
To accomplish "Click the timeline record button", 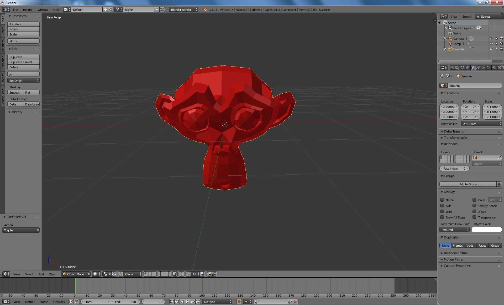I will [239, 302].
